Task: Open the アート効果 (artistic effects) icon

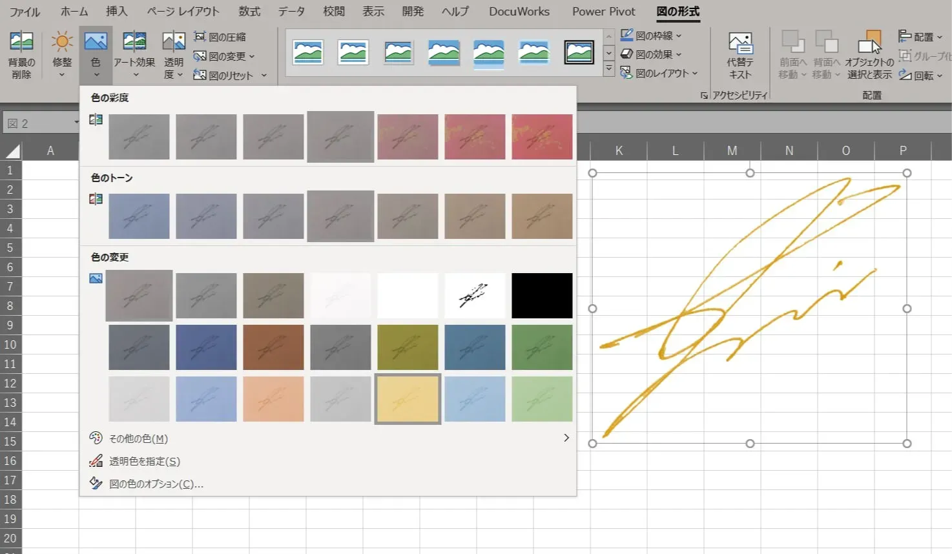Action: click(x=134, y=43)
